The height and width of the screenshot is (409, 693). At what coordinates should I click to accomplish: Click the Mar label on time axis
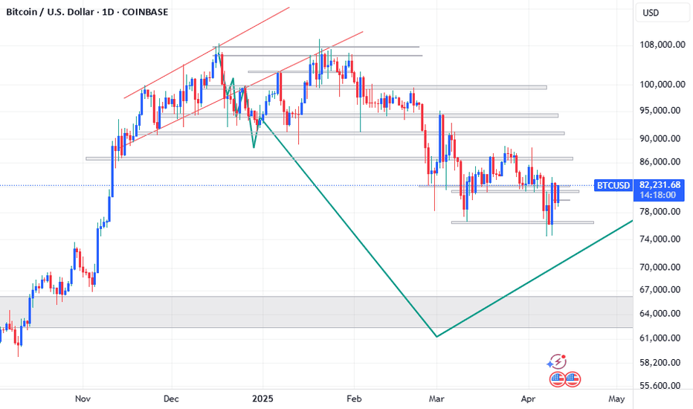pyautogui.click(x=436, y=399)
